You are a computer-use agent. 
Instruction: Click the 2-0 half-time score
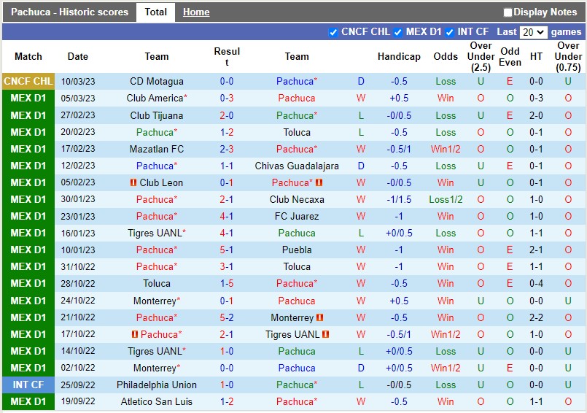coord(536,115)
